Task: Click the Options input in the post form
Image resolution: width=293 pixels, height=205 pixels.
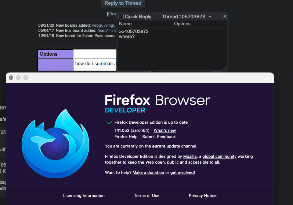Action: pos(95,54)
